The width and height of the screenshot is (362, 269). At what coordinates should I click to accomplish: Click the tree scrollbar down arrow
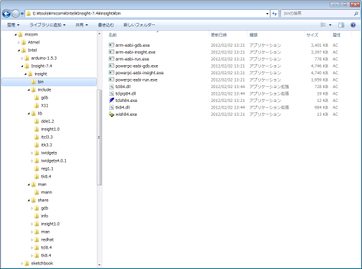pos(99,264)
